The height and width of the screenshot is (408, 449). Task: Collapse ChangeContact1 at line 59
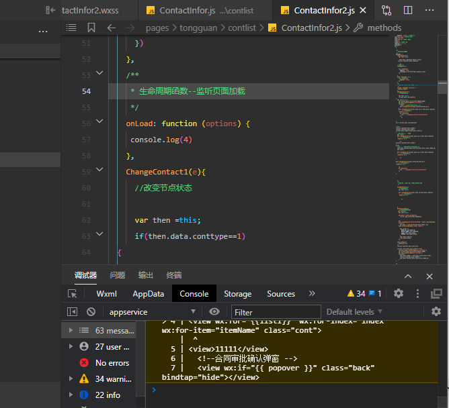[x=99, y=170]
